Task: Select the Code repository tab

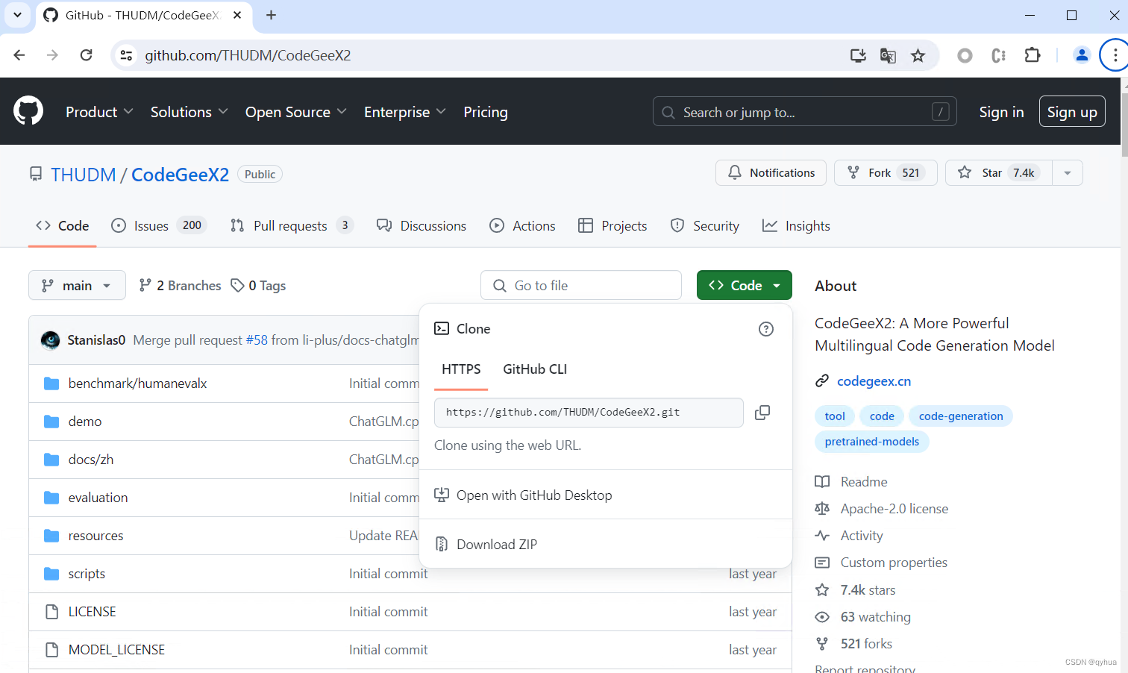Action: (x=63, y=226)
